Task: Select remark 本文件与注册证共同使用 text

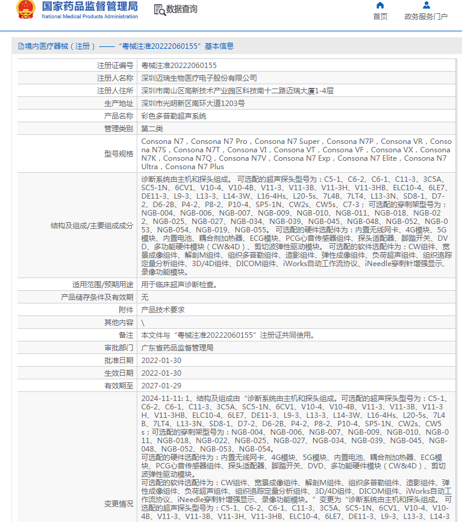Action: click(228, 335)
